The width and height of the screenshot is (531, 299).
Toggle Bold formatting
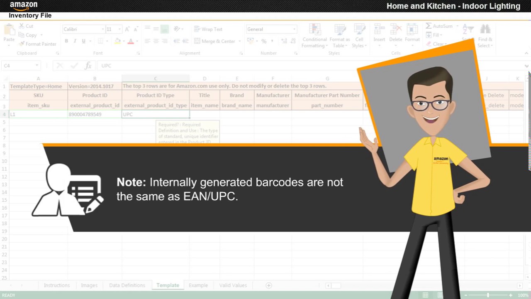coord(66,41)
